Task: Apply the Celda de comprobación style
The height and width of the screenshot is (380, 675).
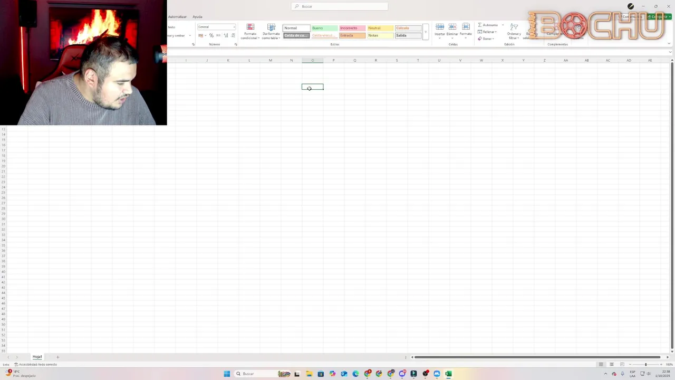Action: tap(296, 35)
